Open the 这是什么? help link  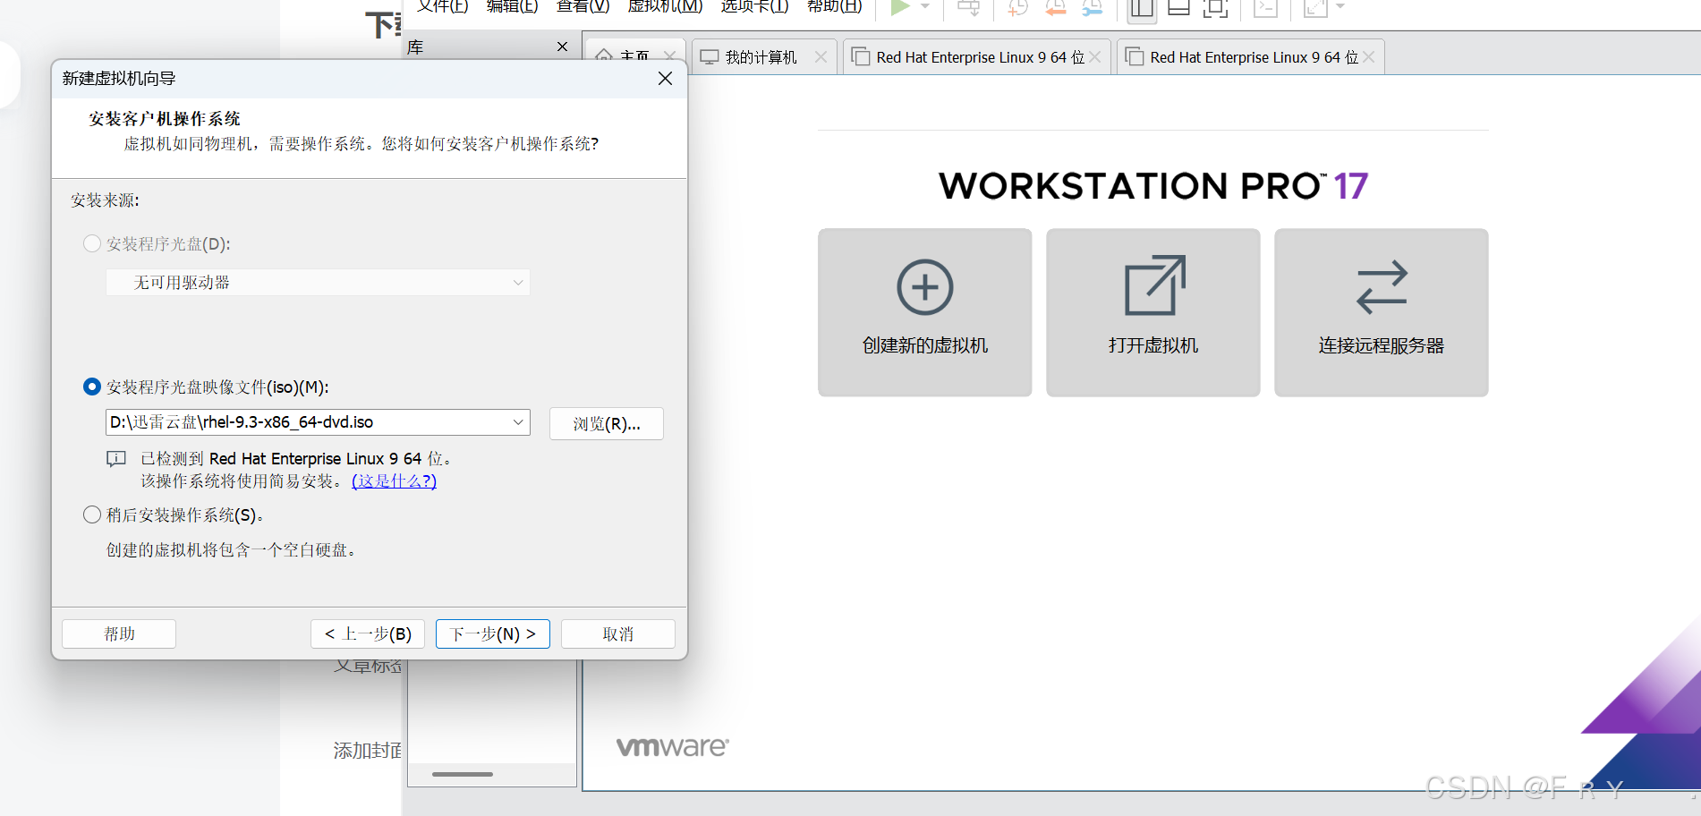point(394,480)
